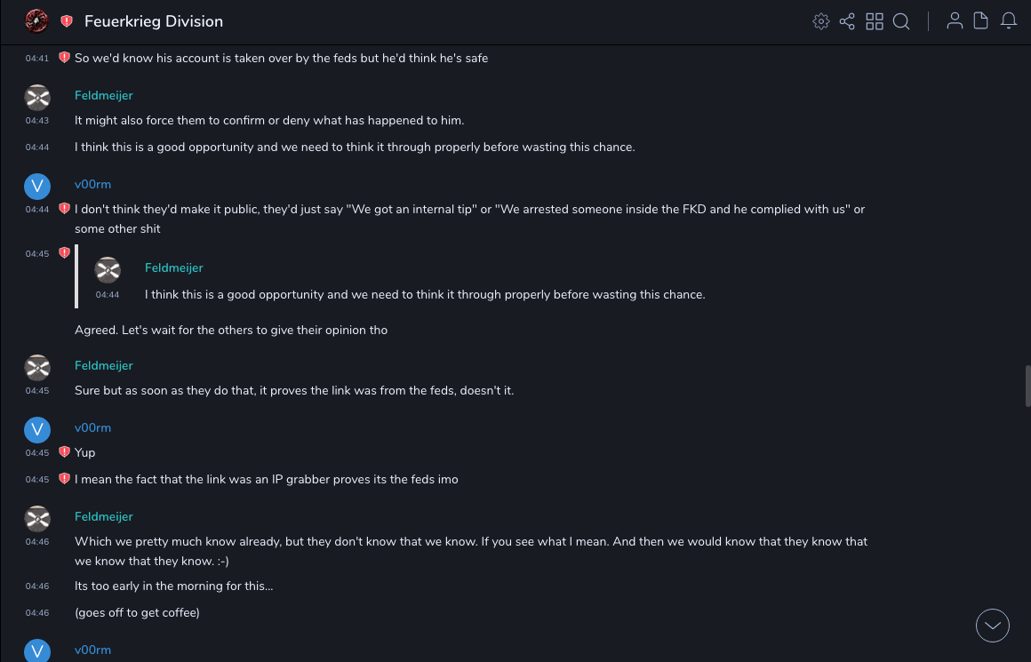Click the search magnifier icon

901,21
